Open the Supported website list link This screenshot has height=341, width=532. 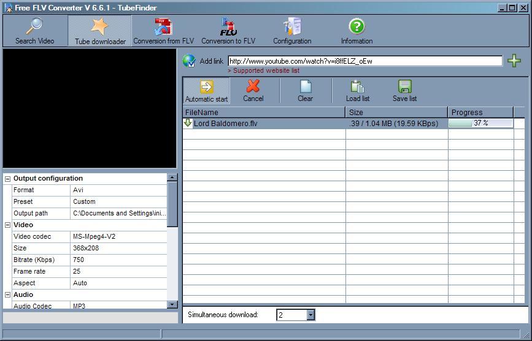point(264,70)
